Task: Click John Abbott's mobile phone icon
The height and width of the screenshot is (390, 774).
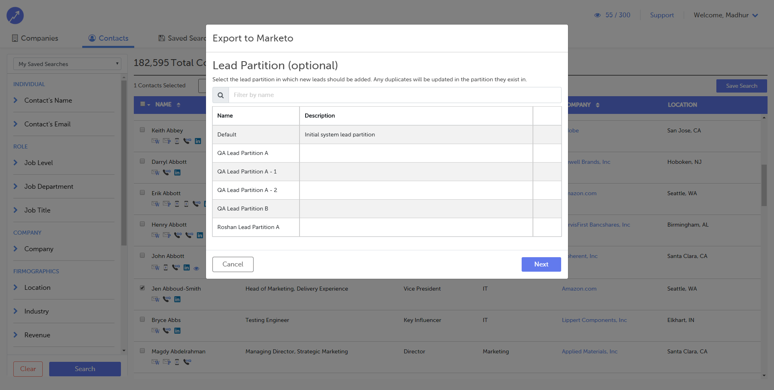Action: 166,268
